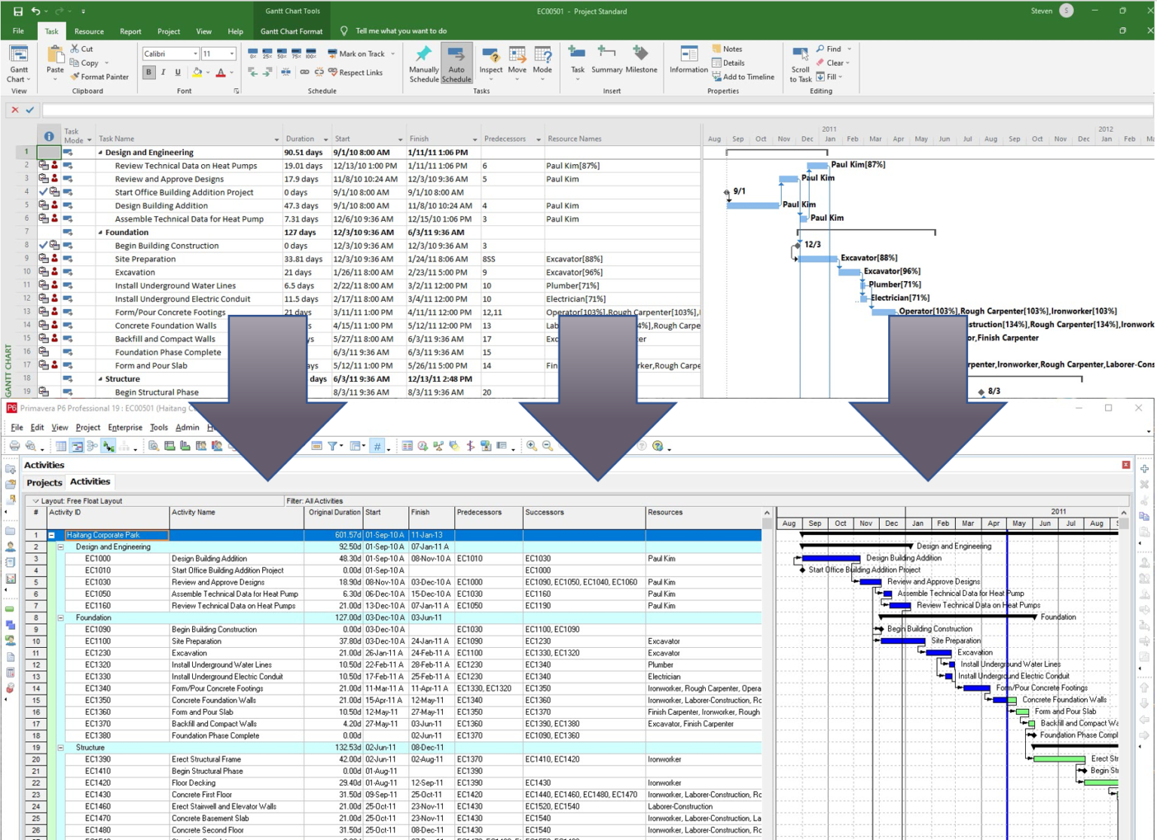Image resolution: width=1157 pixels, height=840 pixels.
Task: Open the Filter icon in Primavera toolbar
Action: coord(331,445)
